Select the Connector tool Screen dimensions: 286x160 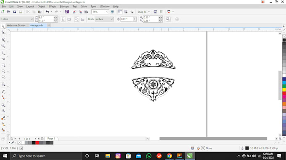tap(3, 98)
